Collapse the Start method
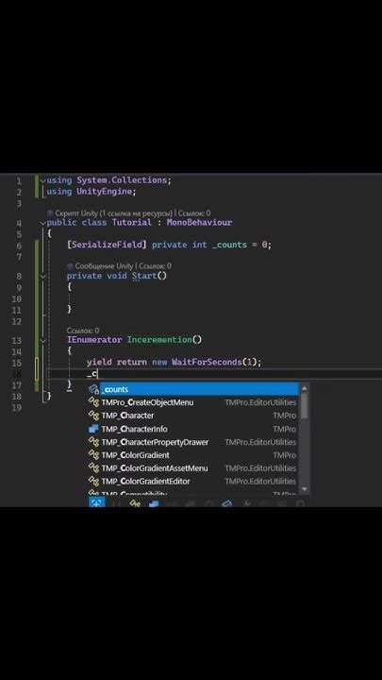The width and height of the screenshot is (382, 680). [42, 276]
